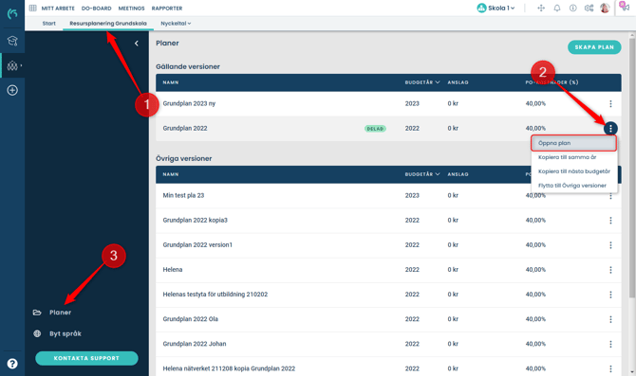Switch to the Start tab
The height and width of the screenshot is (376, 636).
pos(49,24)
